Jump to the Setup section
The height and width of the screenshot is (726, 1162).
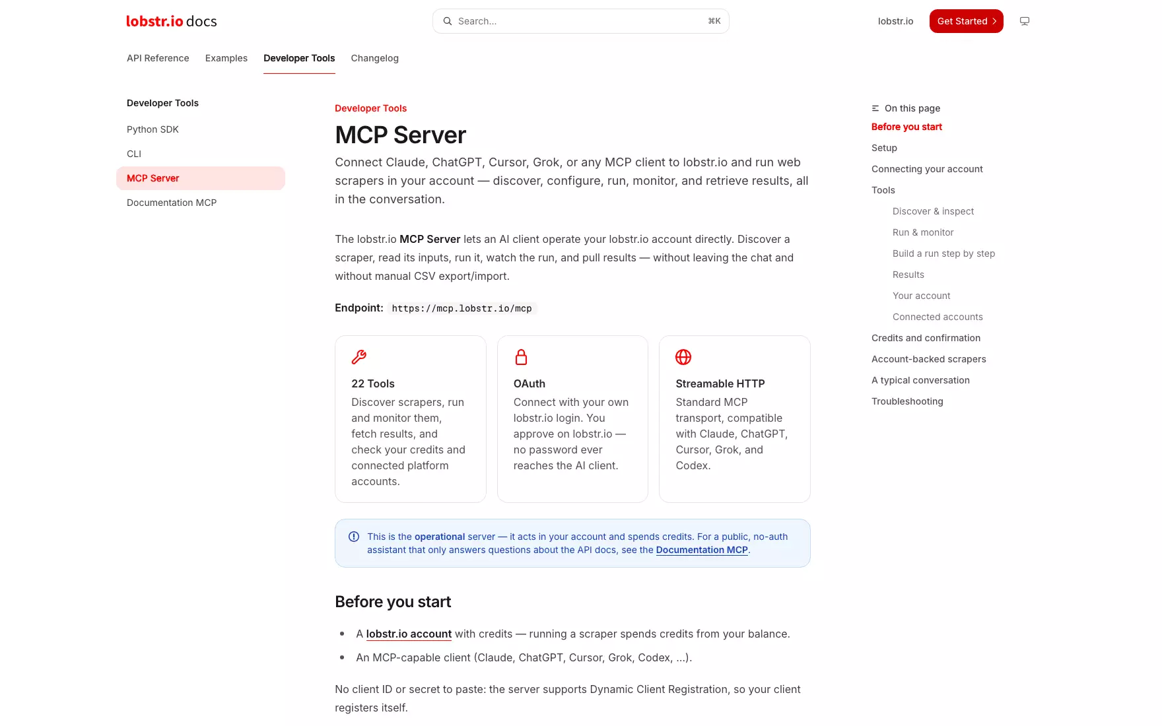pyautogui.click(x=884, y=148)
